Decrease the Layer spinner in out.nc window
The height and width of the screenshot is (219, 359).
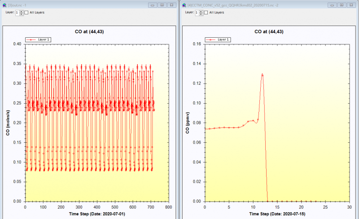[x=22, y=14]
